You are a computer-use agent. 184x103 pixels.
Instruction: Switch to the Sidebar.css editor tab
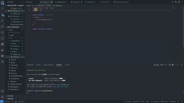61,2
